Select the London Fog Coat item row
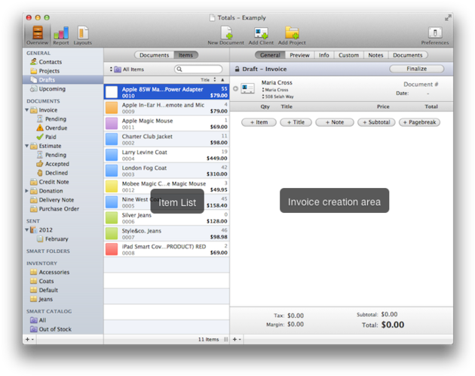 (167, 171)
